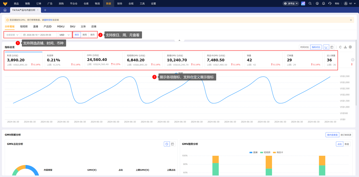Image resolution: width=359 pixels, height=177 pixels.
Task: Open the 订单 top menu
Action: pyautogui.click(x=39, y=4)
